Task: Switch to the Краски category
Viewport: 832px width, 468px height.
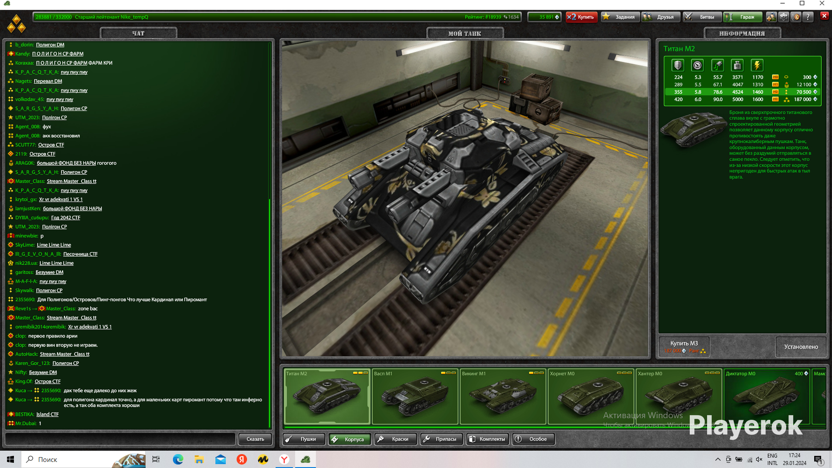Action: (x=395, y=439)
